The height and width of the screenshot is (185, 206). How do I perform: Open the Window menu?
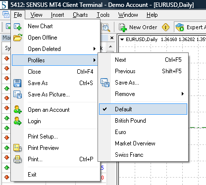click(128, 15)
